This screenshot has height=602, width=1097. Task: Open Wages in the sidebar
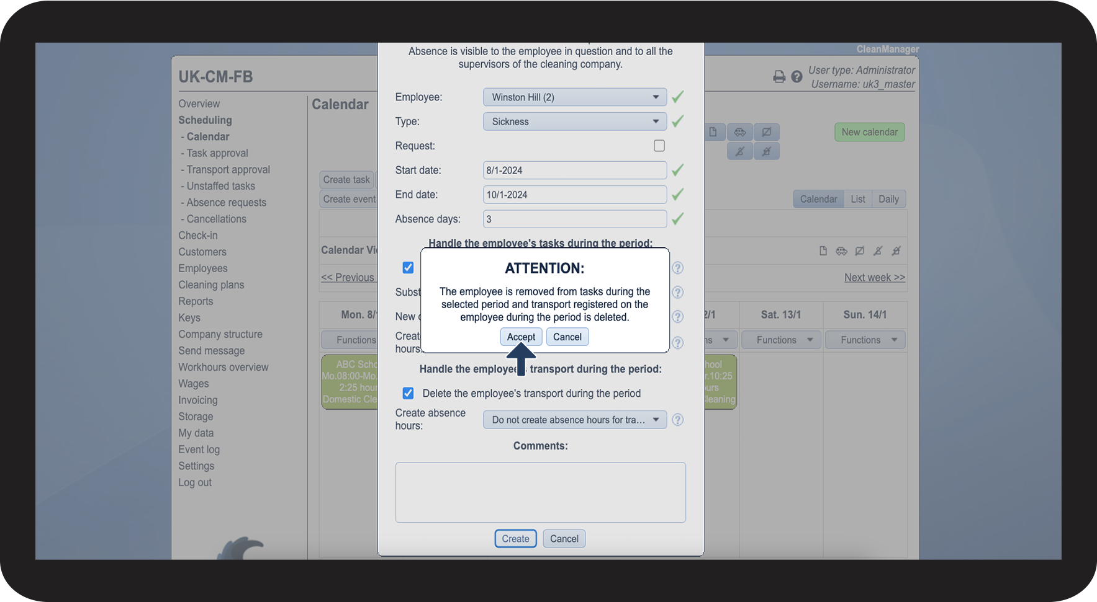pyautogui.click(x=194, y=384)
